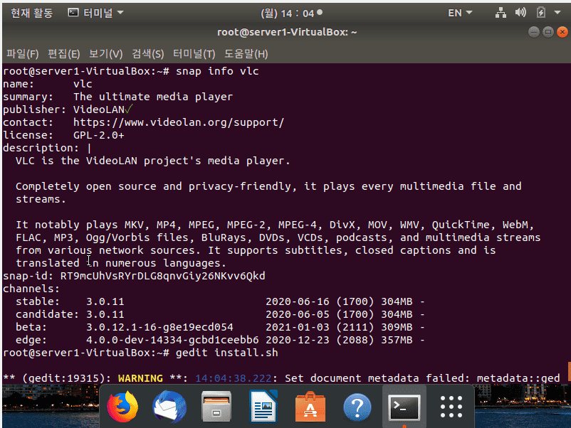
Task: Click the candidate channel row label
Action: [x=47, y=314]
